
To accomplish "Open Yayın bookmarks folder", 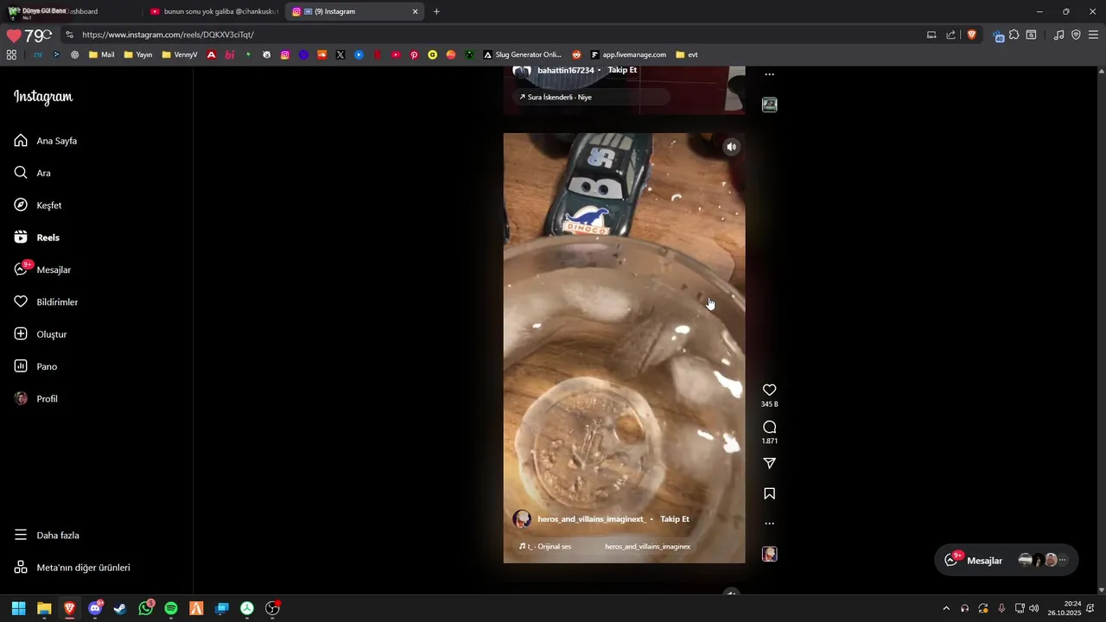I will (x=137, y=54).
